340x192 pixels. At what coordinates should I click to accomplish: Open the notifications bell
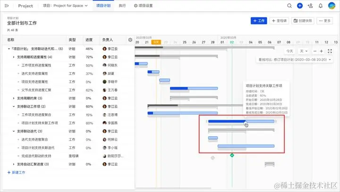(x=321, y=6)
